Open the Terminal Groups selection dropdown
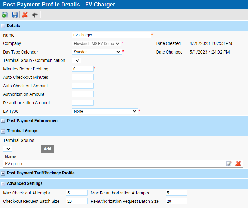Image resolution: width=248 pixels, height=208 pixels. click(x=8, y=149)
